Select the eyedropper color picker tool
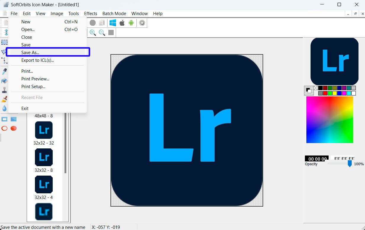 [x=4, y=72]
